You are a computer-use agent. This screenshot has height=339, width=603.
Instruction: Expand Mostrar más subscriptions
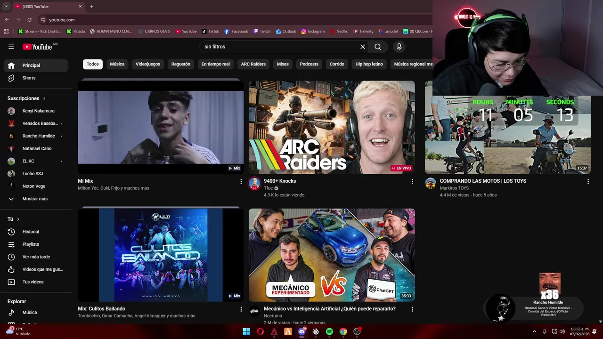coord(36,199)
